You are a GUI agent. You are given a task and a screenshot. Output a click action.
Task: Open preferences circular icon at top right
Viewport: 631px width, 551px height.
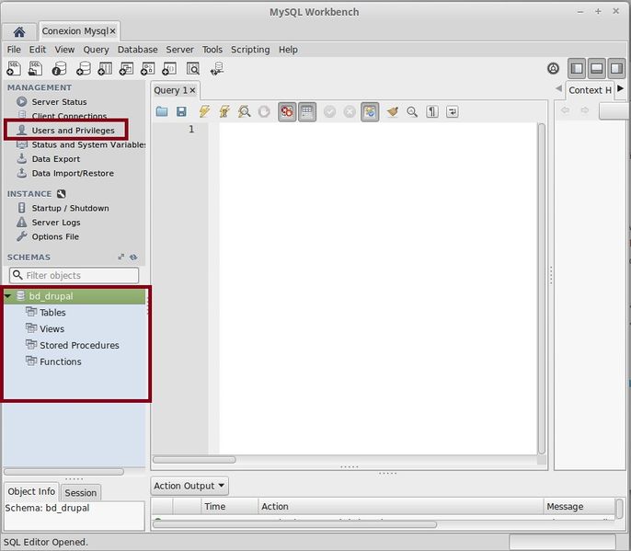[x=554, y=68]
